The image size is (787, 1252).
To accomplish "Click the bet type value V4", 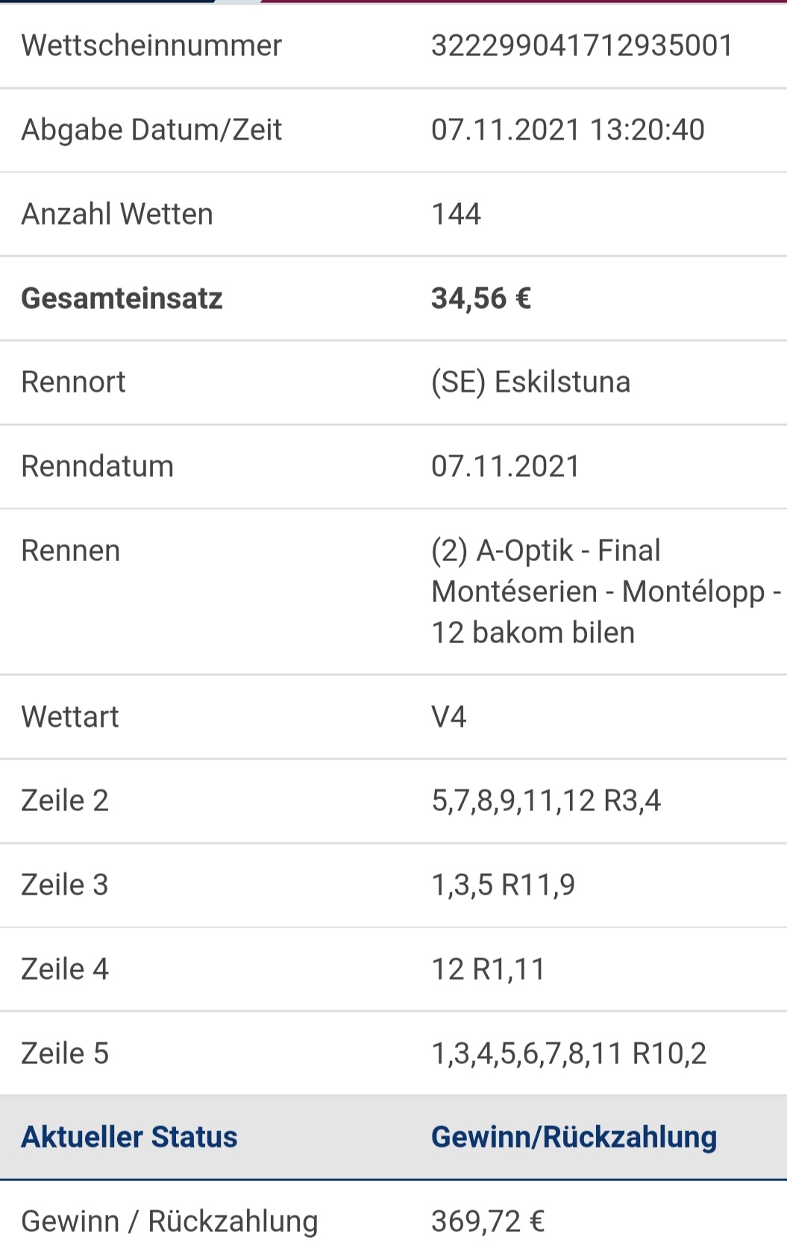I will click(448, 717).
